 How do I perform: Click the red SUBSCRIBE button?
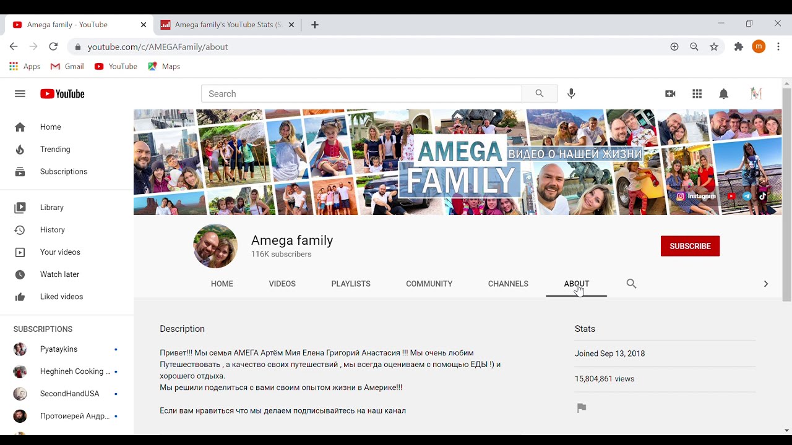tap(690, 246)
